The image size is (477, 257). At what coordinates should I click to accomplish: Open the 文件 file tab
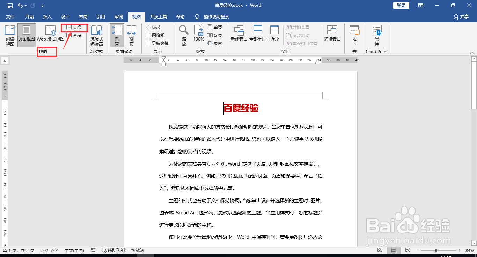(x=10, y=17)
